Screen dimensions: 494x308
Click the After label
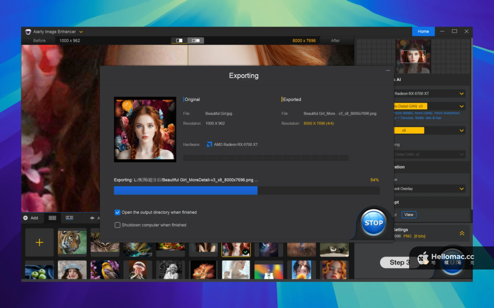coord(335,40)
